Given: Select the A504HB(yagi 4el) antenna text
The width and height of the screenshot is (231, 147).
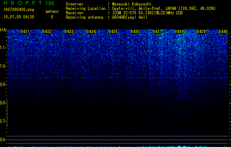Looking at the screenshot, I should click(130, 17).
